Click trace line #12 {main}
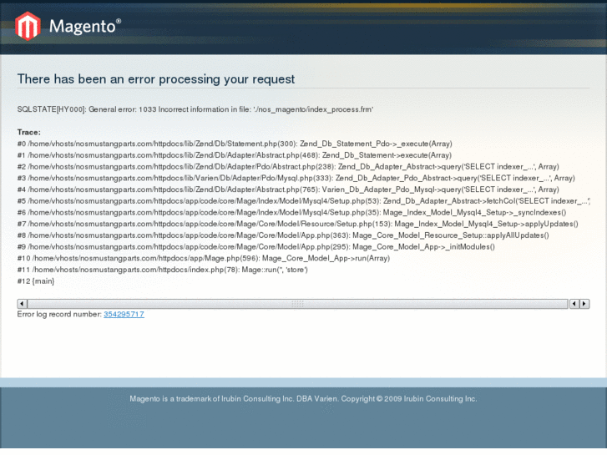Image resolution: width=607 pixels, height=455 pixels. click(x=35, y=281)
